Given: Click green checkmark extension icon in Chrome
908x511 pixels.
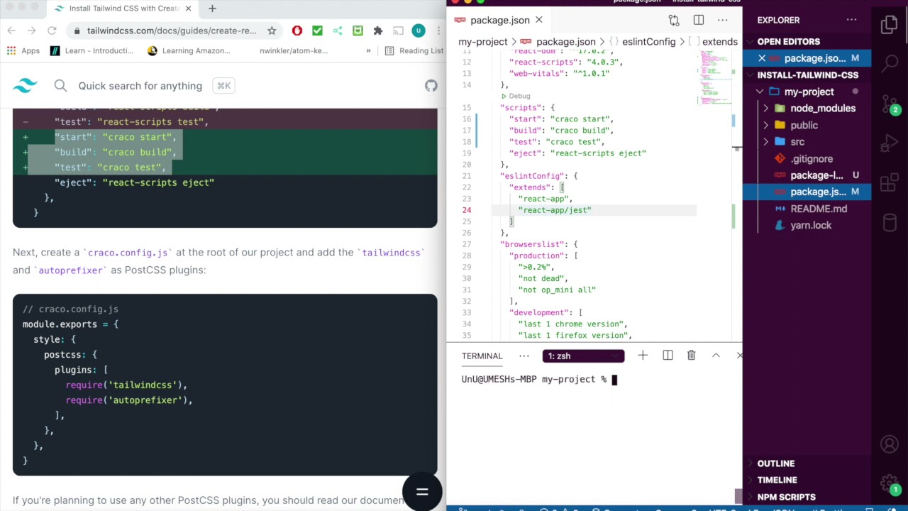Looking at the screenshot, I should point(317,31).
